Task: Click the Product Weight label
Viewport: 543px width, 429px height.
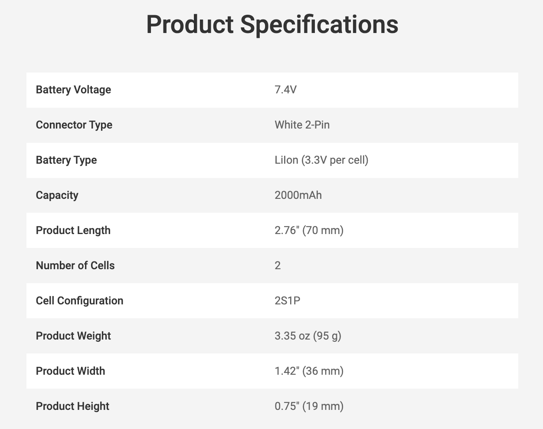Action: [x=73, y=336]
